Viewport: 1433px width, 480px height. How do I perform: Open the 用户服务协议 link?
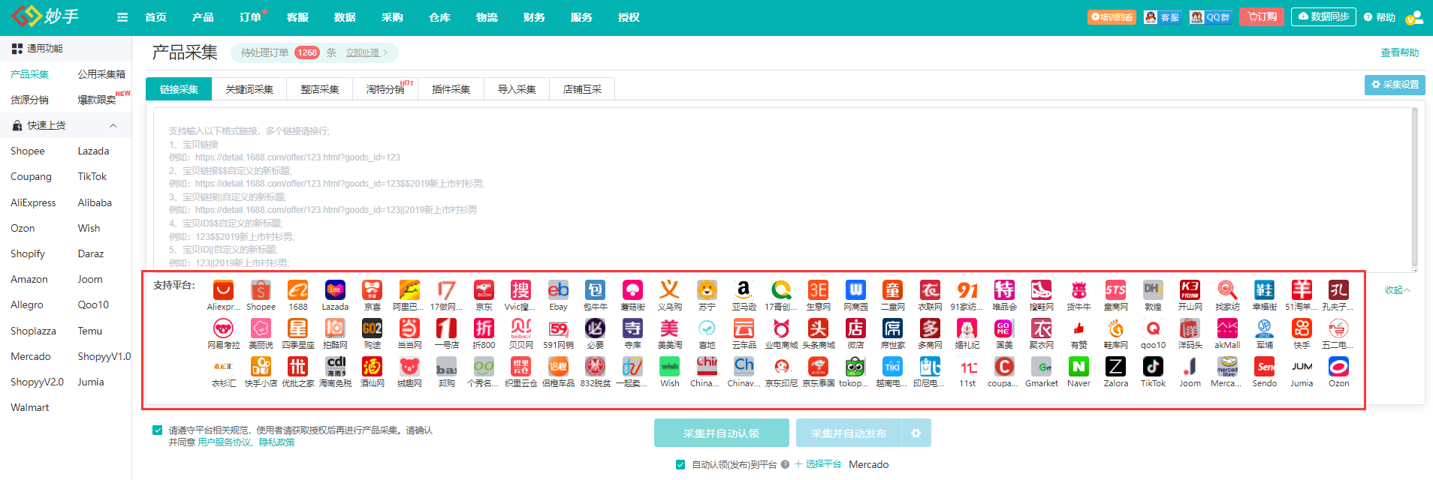pyautogui.click(x=225, y=442)
